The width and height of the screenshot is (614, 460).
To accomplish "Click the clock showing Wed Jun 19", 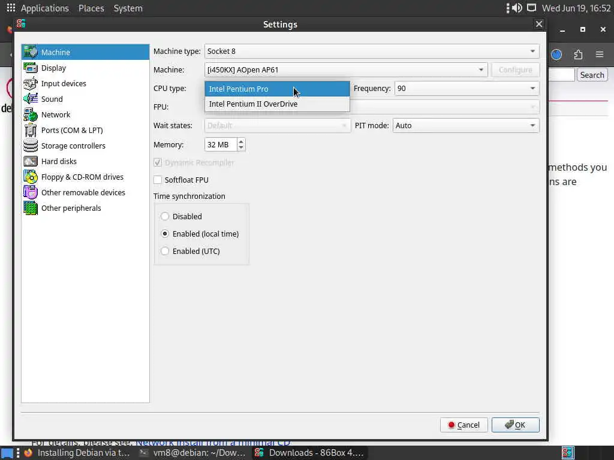I will [x=576, y=8].
